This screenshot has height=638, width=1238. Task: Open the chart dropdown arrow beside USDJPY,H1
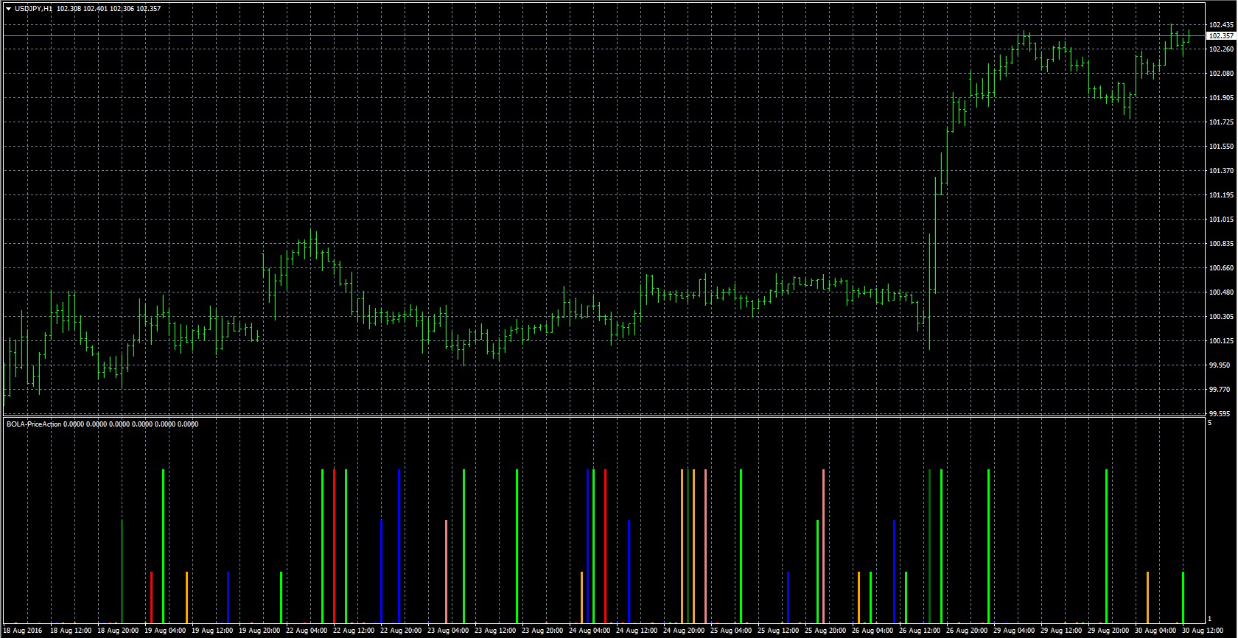coord(8,9)
